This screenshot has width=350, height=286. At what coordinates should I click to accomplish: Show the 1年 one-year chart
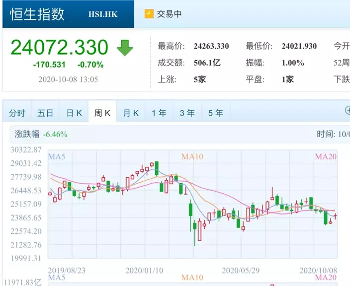pyautogui.click(x=159, y=113)
